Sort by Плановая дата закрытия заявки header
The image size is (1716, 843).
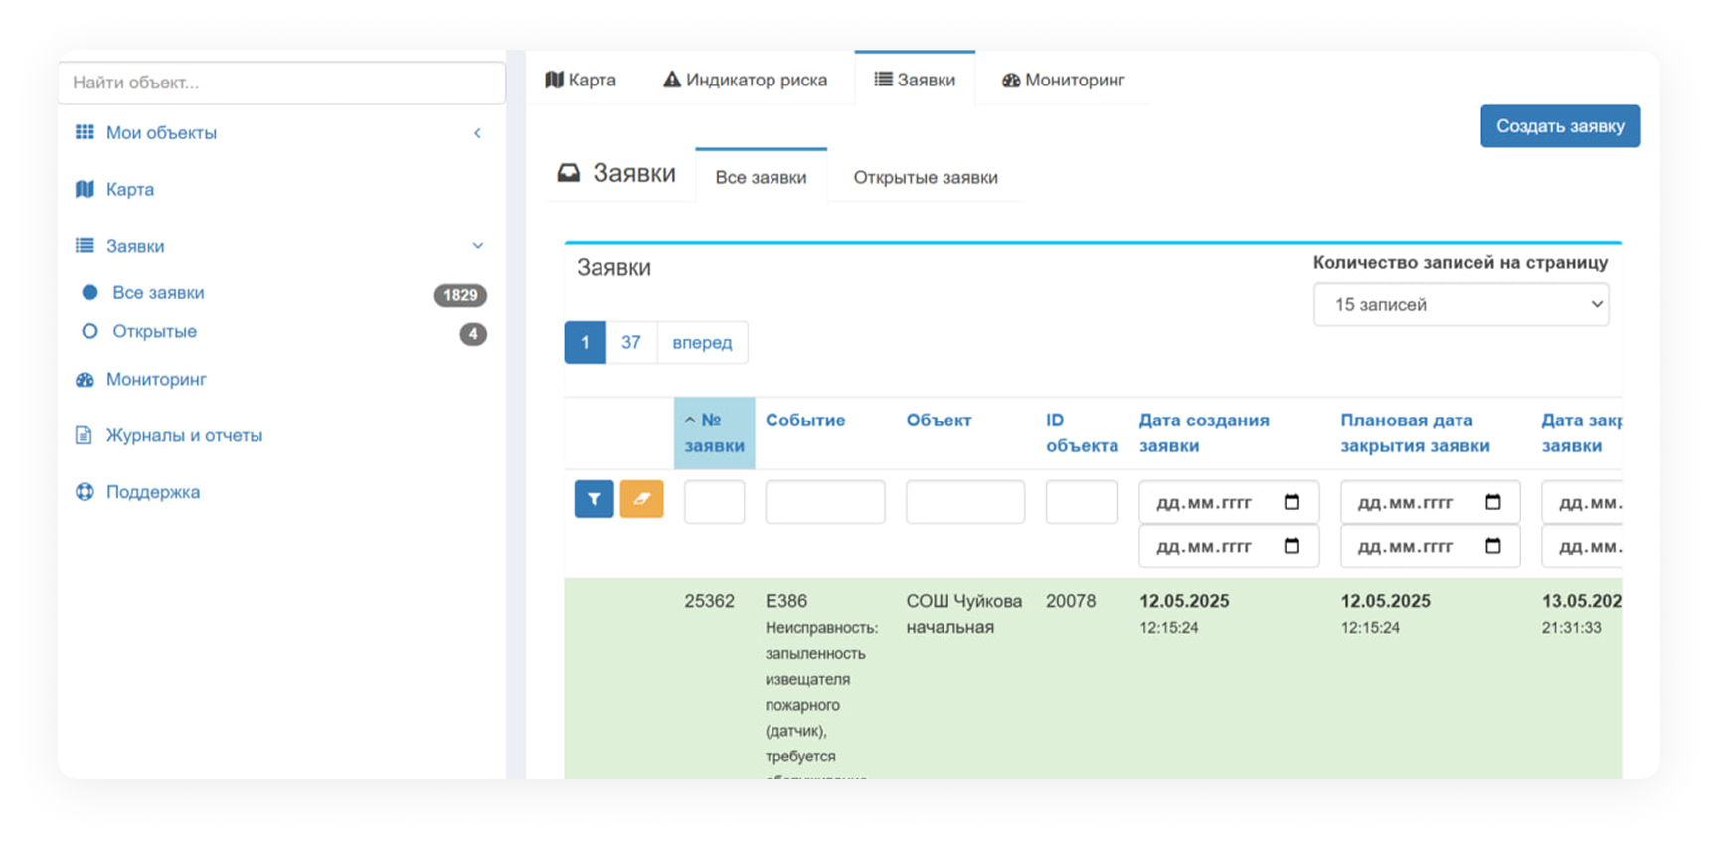coord(1415,432)
